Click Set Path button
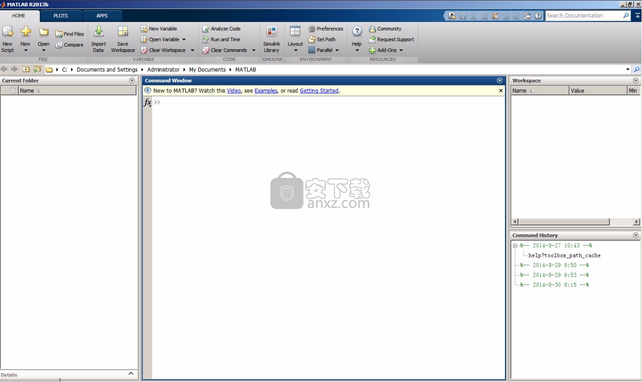 [x=322, y=39]
